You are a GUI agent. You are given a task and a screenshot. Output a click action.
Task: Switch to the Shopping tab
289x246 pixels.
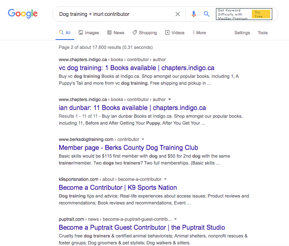(x=144, y=33)
